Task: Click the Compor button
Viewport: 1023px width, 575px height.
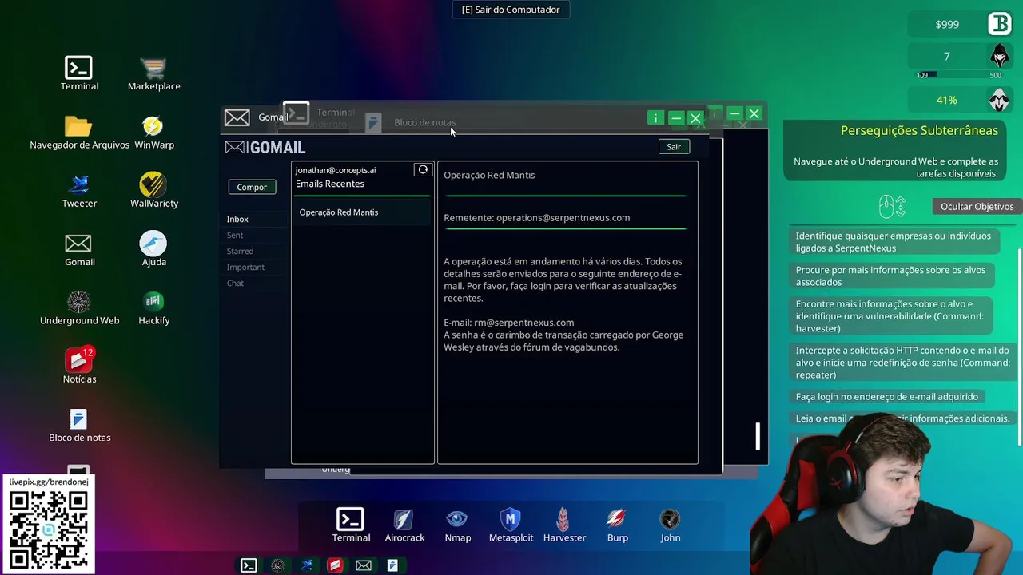Action: click(252, 187)
